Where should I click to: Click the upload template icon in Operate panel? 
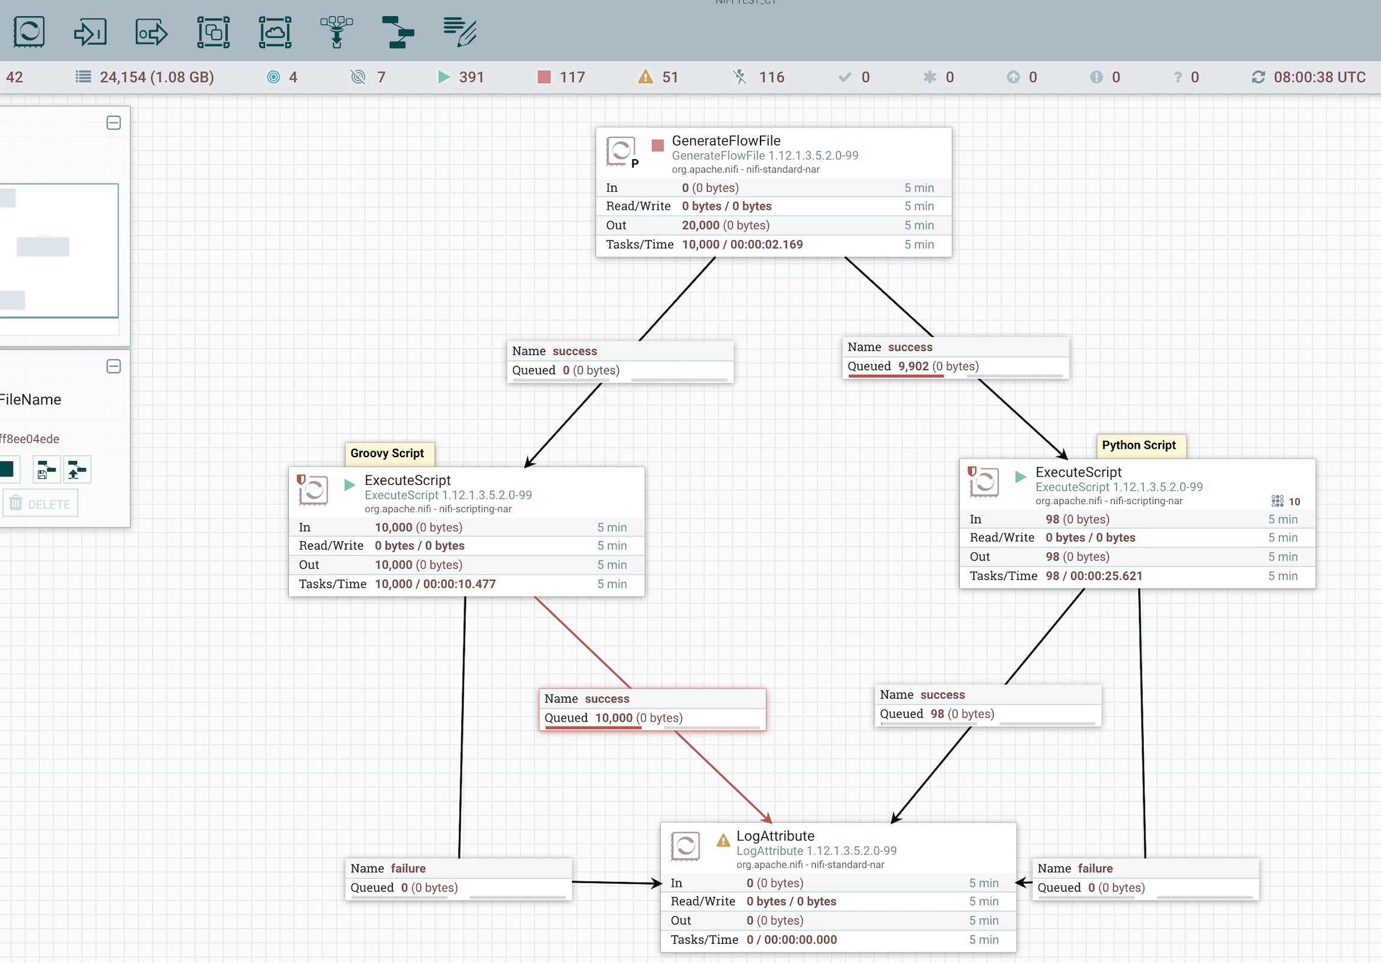77,470
